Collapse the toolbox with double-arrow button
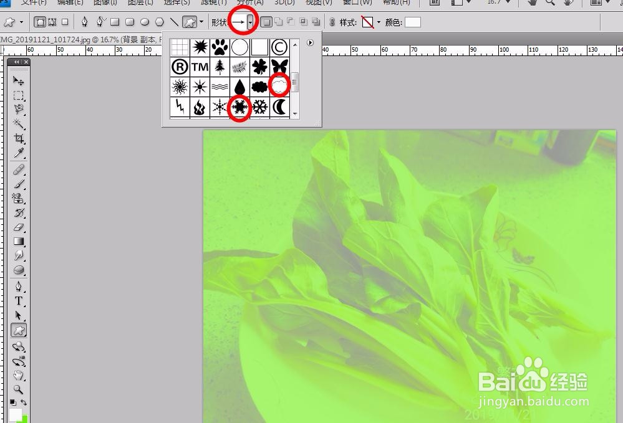623x423 pixels. tap(16, 62)
